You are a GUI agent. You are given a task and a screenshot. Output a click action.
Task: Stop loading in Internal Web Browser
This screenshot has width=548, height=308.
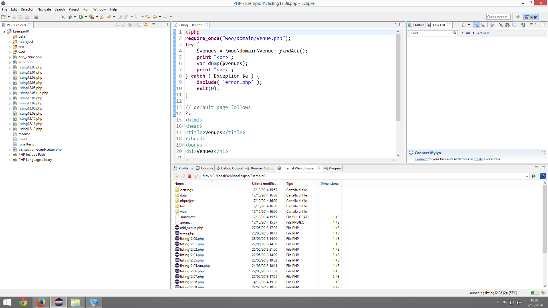coord(190,176)
